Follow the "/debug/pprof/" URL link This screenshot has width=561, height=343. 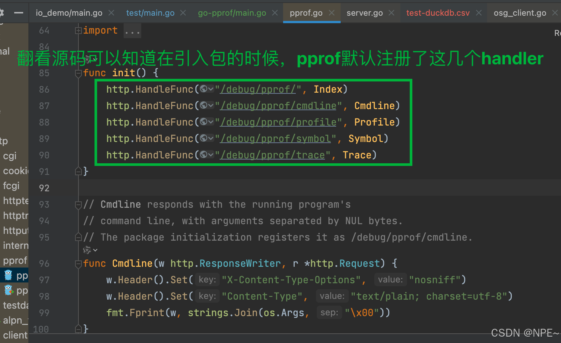(258, 89)
